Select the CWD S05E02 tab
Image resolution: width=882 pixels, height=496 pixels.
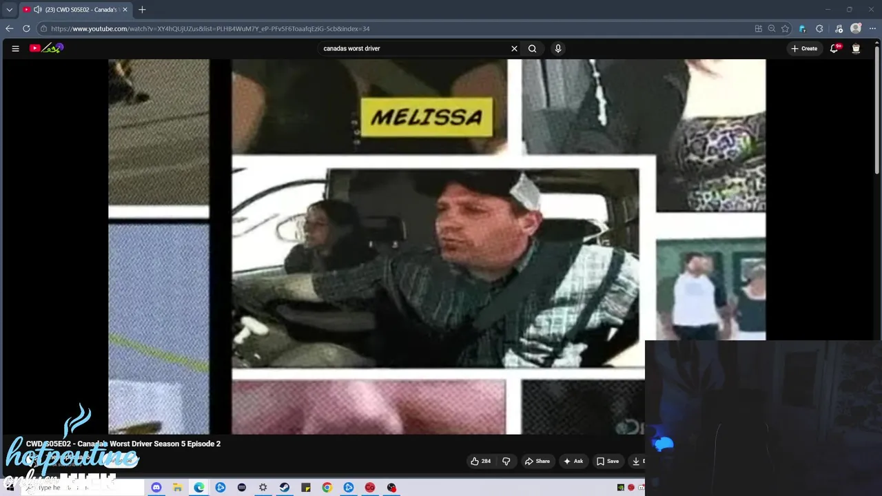tap(74, 10)
